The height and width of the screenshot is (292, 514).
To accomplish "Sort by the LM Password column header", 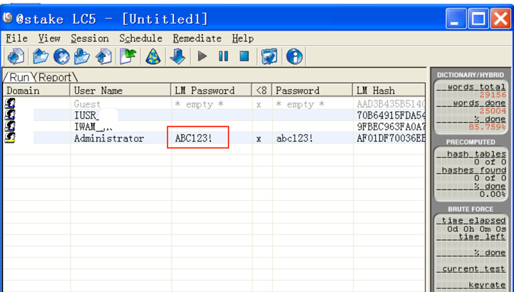I will (212, 90).
